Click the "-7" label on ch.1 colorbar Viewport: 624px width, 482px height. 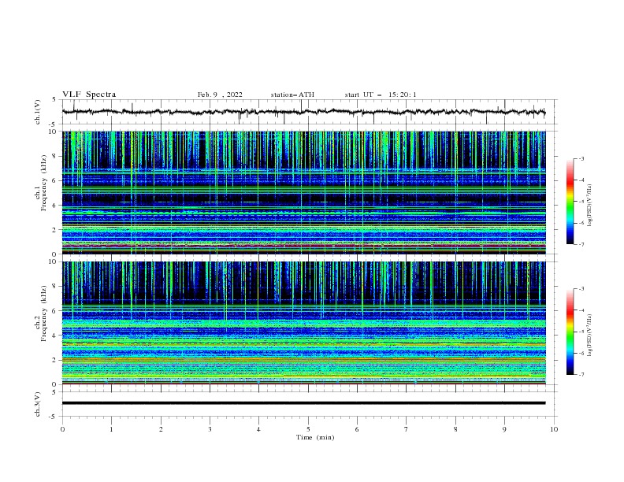pos(581,244)
